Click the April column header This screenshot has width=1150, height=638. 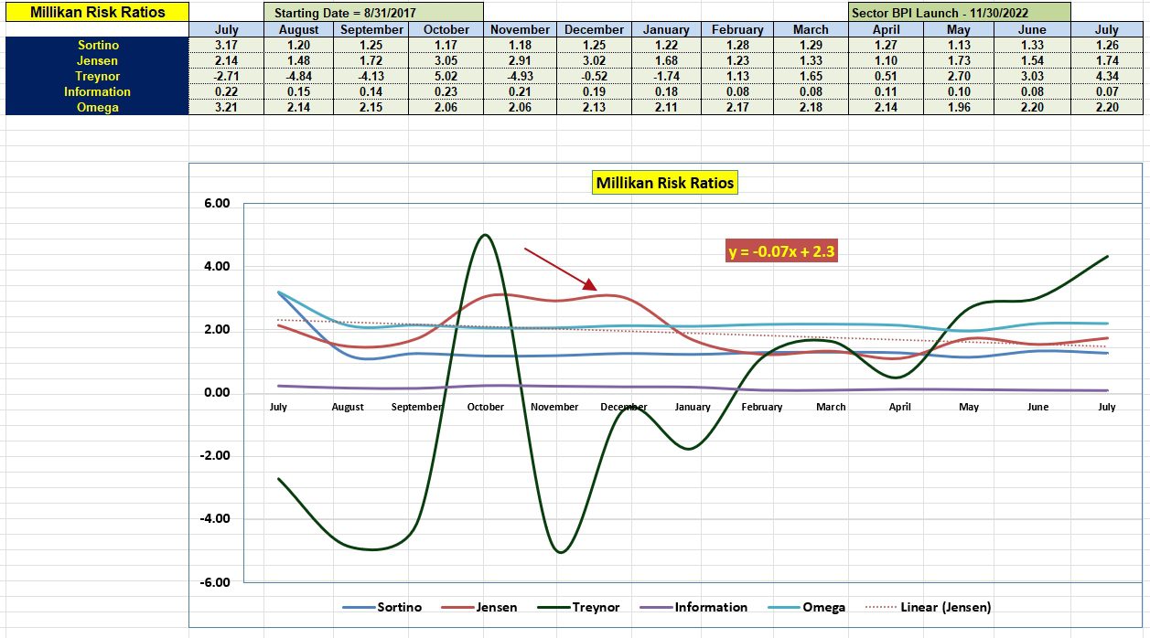click(x=885, y=30)
